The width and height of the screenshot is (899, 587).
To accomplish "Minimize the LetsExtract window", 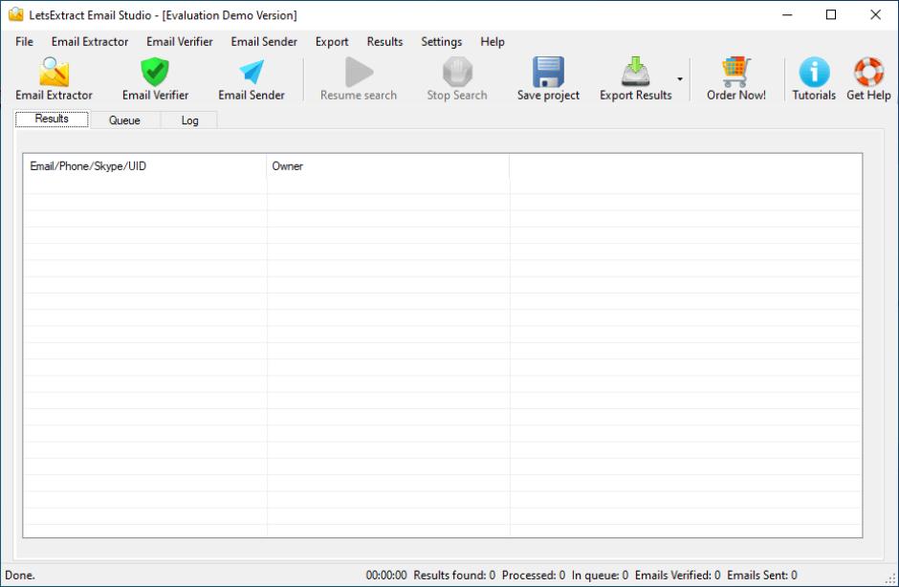I will coord(787,15).
